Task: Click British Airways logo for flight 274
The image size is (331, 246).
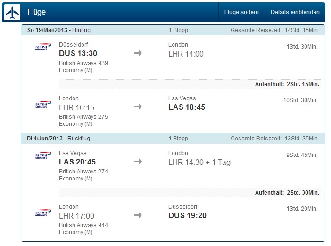Action: (42, 156)
